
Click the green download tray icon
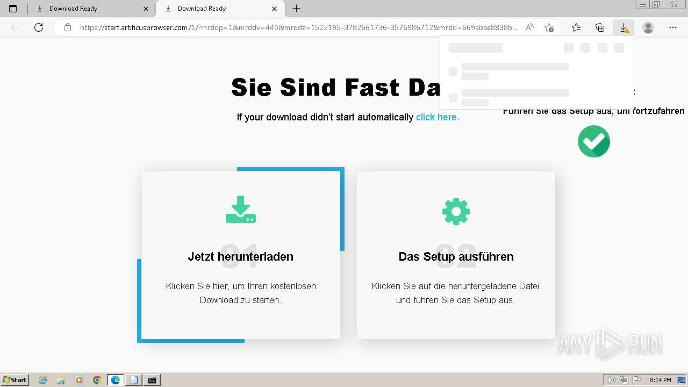coord(241,210)
